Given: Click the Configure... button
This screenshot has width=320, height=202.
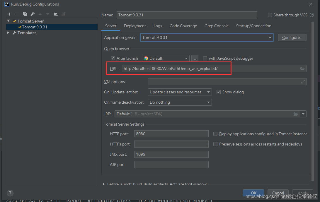Looking at the screenshot, I should pyautogui.click(x=292, y=37).
